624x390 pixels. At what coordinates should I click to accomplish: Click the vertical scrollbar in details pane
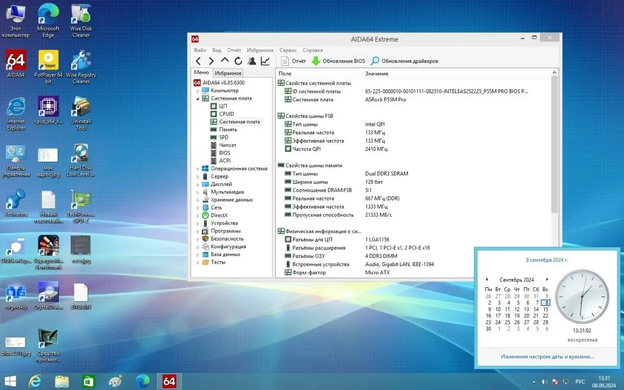point(554,144)
